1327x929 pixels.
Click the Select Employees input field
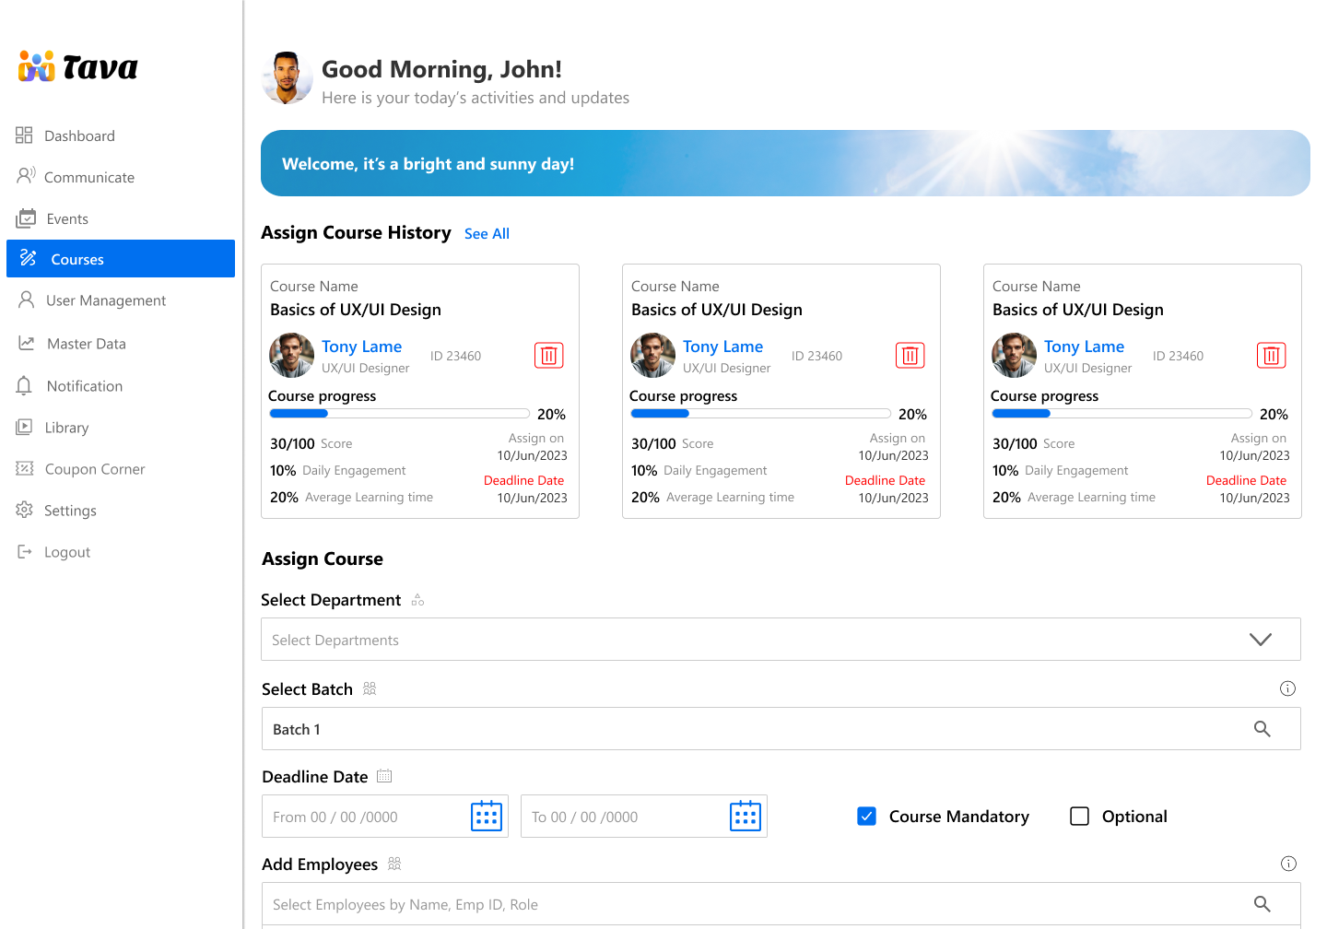[x=737, y=904]
